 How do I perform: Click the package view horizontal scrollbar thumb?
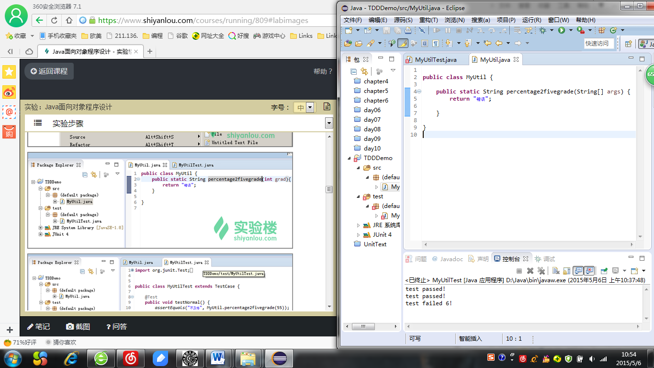point(364,326)
